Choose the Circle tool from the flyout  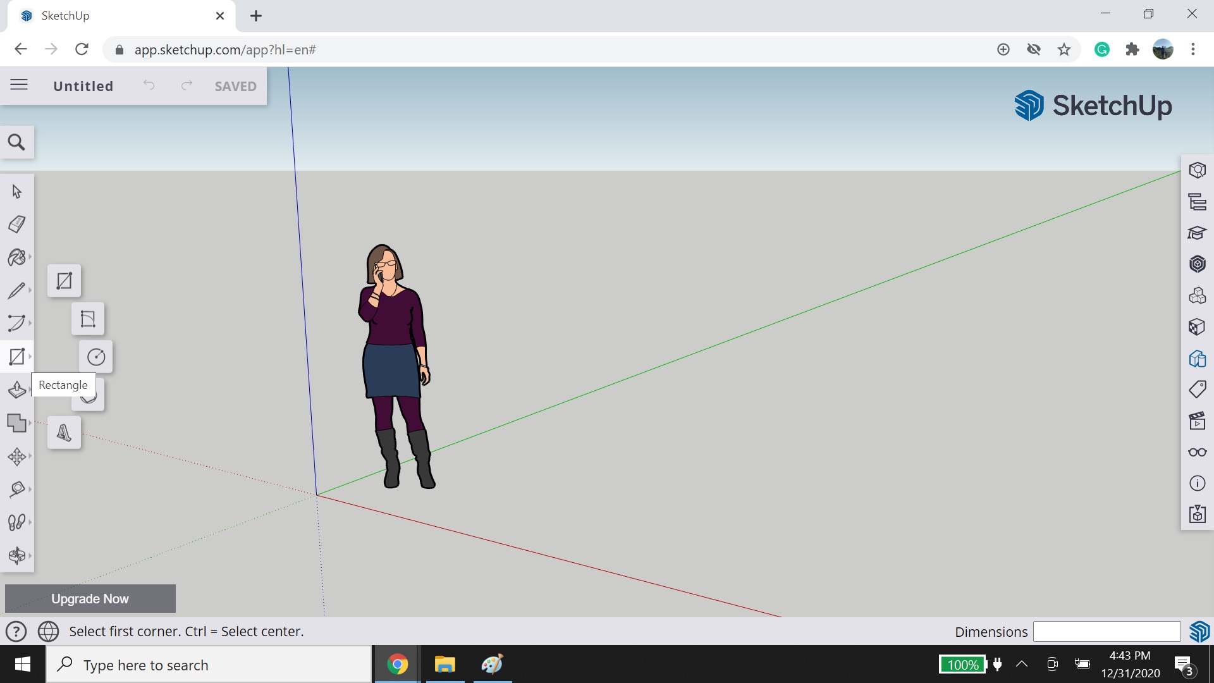click(96, 357)
